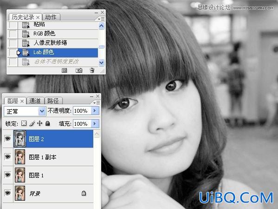The image size is (278, 209).
Task: Toggle history brush source box for 总体不透明度更改
Action: coord(13,62)
